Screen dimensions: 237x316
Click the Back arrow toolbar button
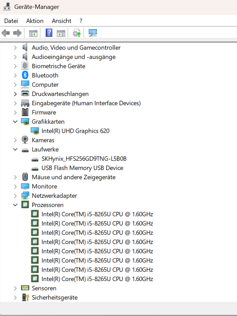[5, 33]
